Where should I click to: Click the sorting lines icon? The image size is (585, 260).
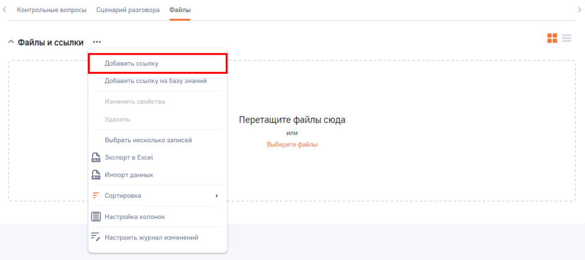coord(96,195)
